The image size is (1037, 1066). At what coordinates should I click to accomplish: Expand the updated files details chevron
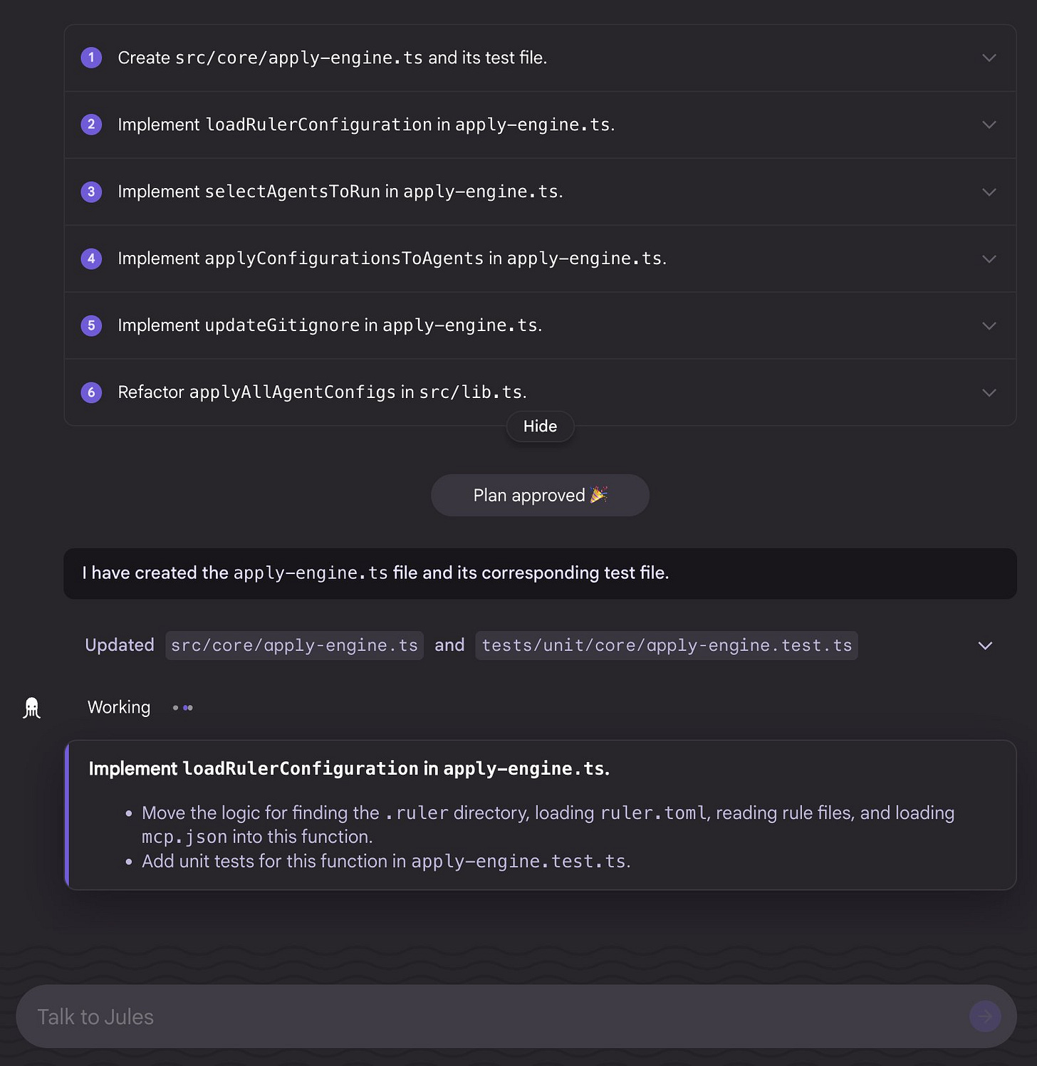[x=985, y=646]
